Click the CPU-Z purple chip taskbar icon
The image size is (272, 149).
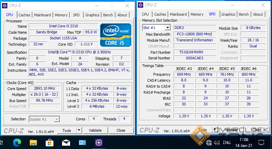pyautogui.click(x=99, y=143)
